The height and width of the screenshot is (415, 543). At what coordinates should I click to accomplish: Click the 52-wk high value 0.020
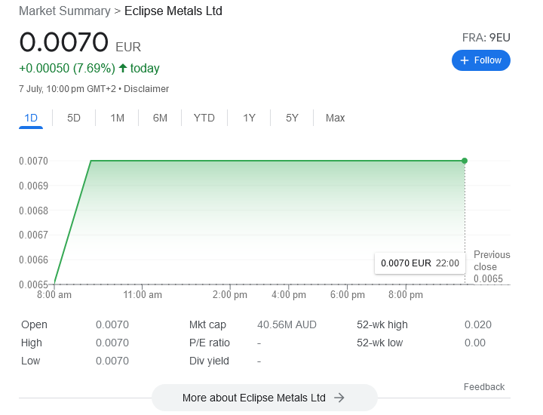pos(478,325)
